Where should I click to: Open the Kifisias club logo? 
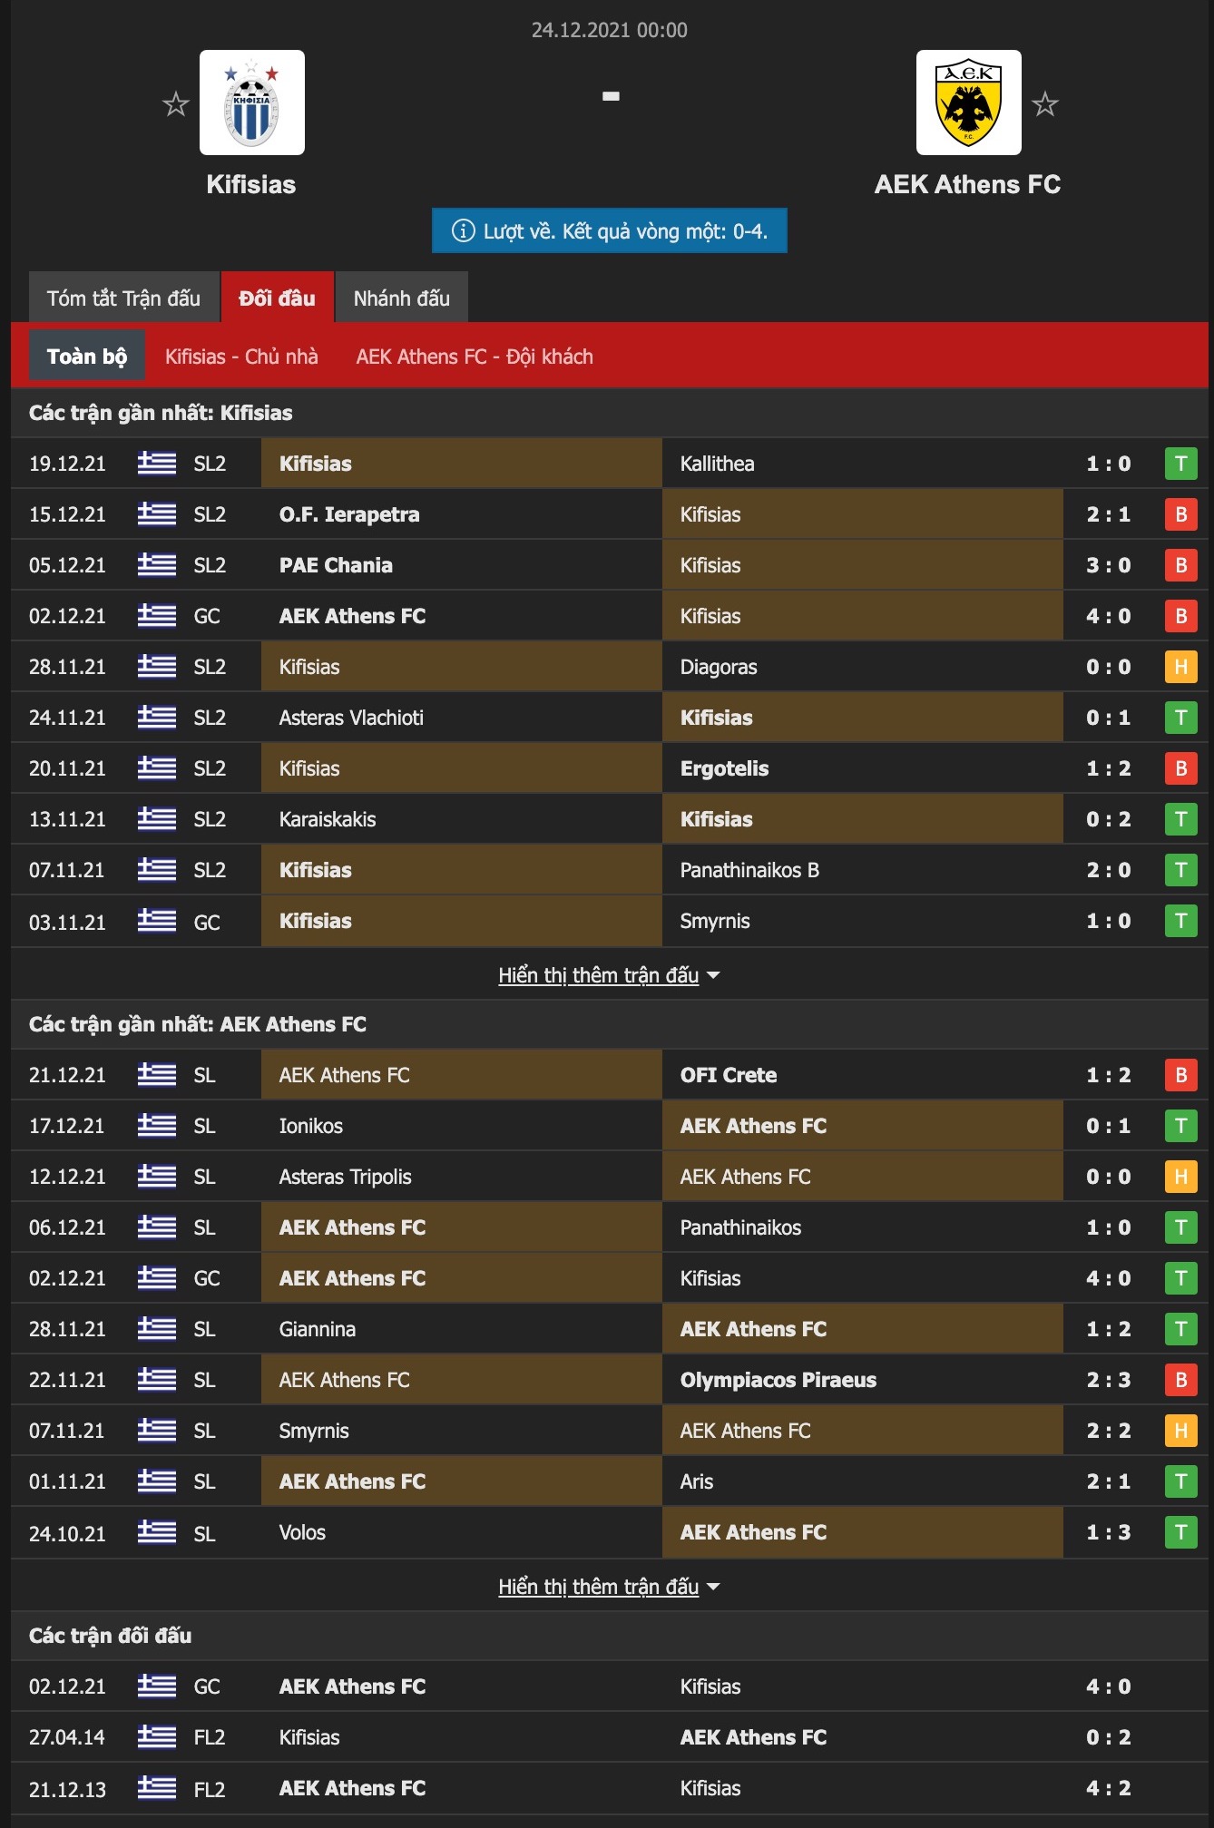point(252,103)
